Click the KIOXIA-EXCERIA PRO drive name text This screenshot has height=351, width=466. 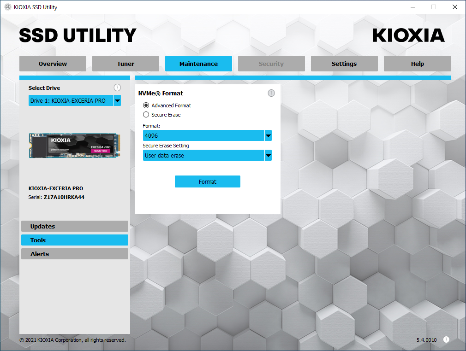(56, 188)
